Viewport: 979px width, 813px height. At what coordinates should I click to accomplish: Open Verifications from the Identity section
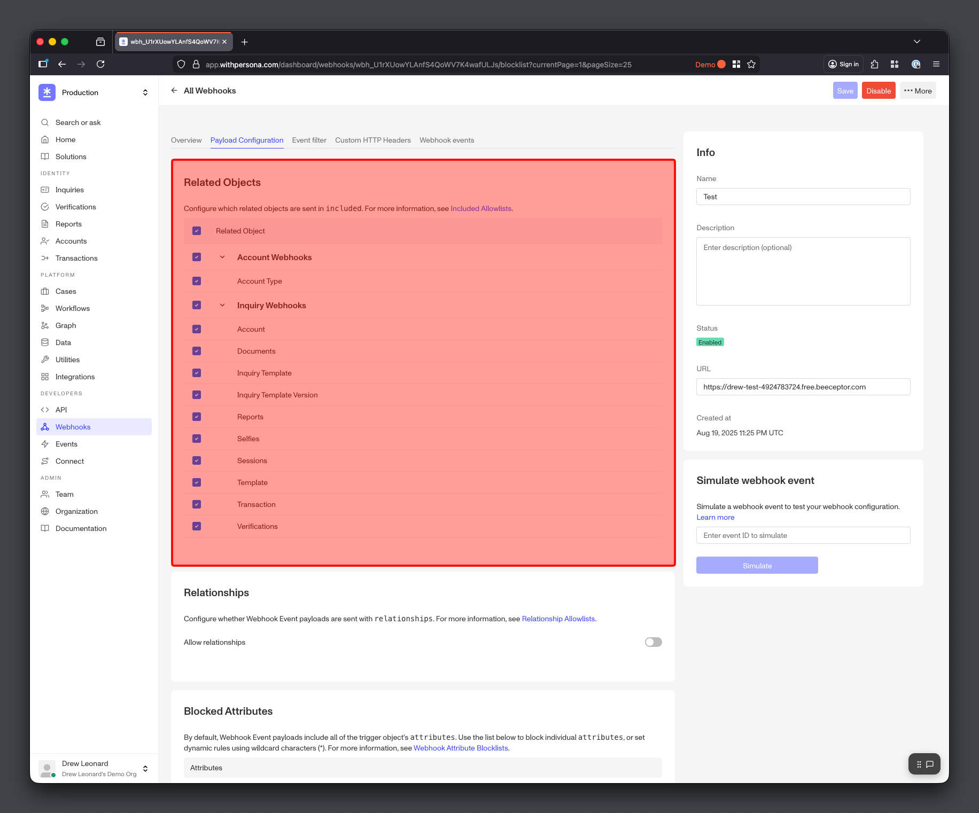point(75,207)
